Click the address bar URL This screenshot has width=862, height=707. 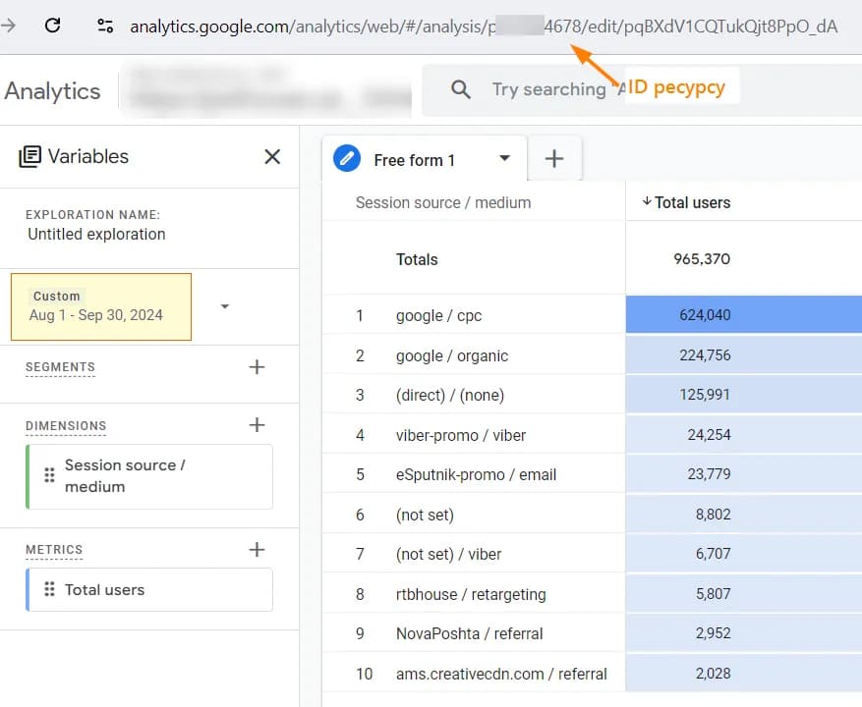[484, 27]
